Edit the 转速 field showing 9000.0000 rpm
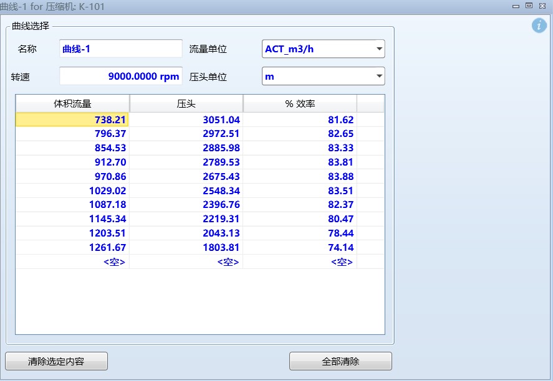This screenshot has height=381, width=553. (x=120, y=76)
